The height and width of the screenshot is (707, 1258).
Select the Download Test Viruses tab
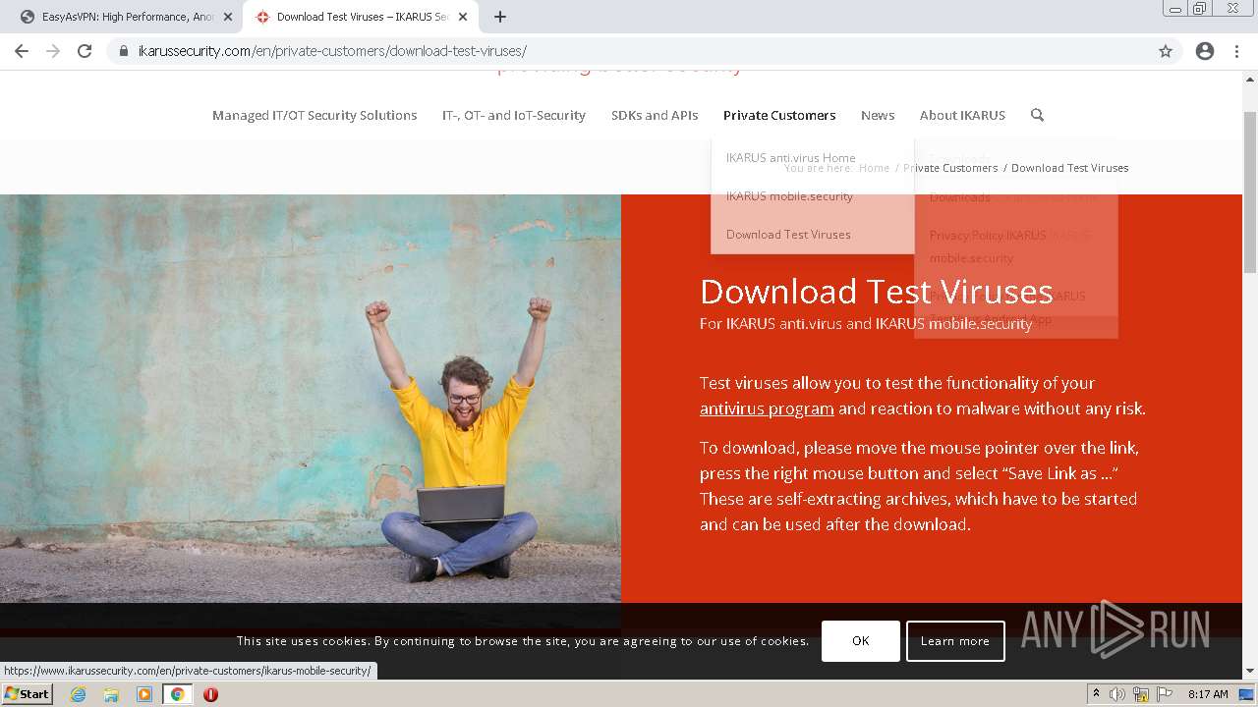pos(360,17)
